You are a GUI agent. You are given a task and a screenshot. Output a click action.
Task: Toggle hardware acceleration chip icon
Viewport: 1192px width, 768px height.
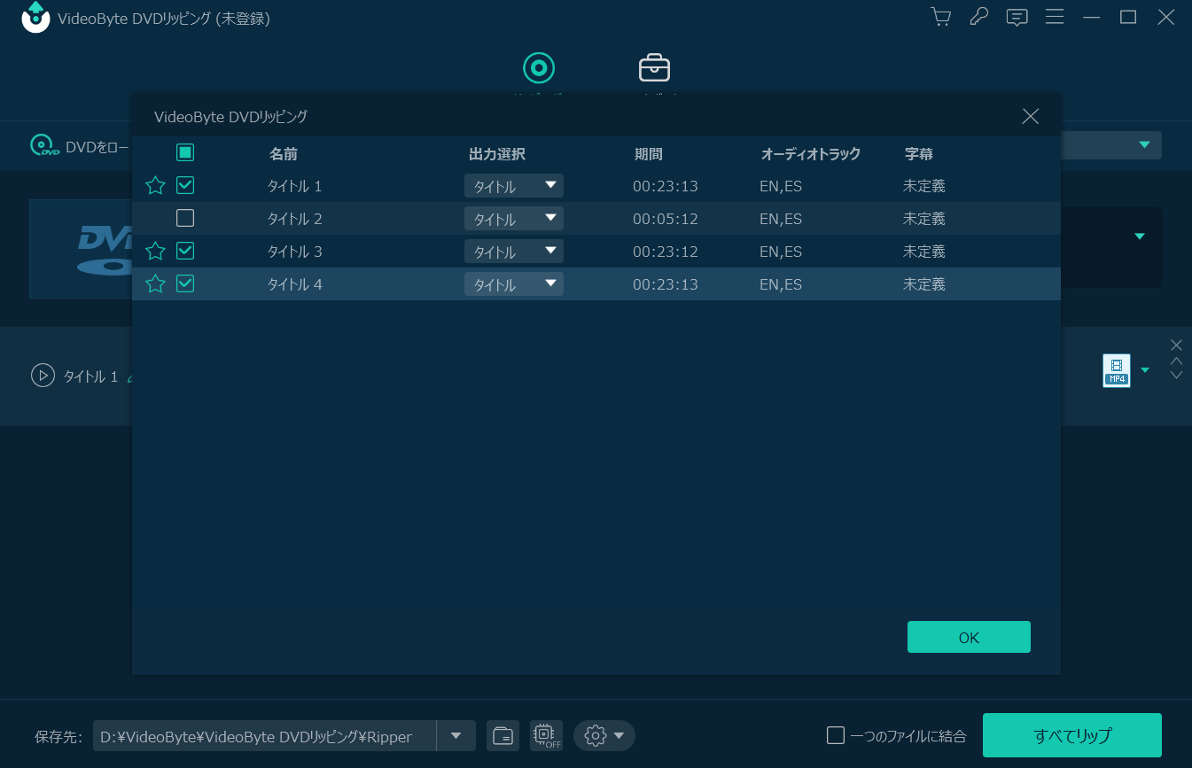[x=546, y=735]
